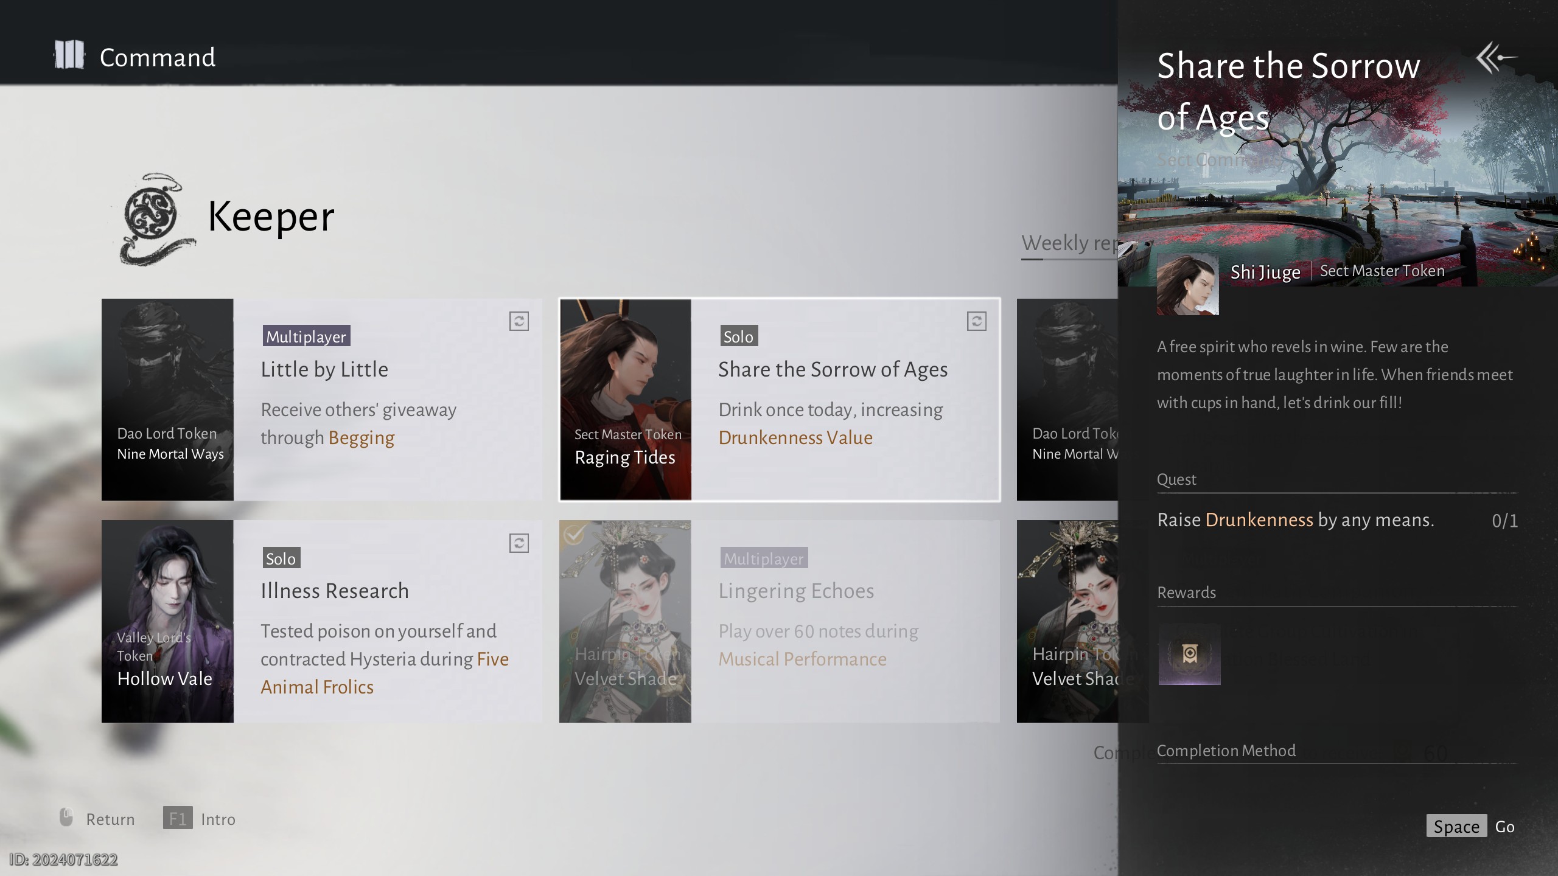Click the Return mouse icon
The width and height of the screenshot is (1558, 876).
coord(66,818)
